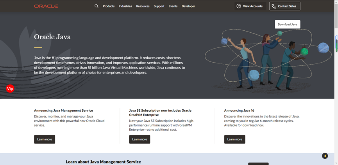Click the Announcing Java Management Service heading

63,111
